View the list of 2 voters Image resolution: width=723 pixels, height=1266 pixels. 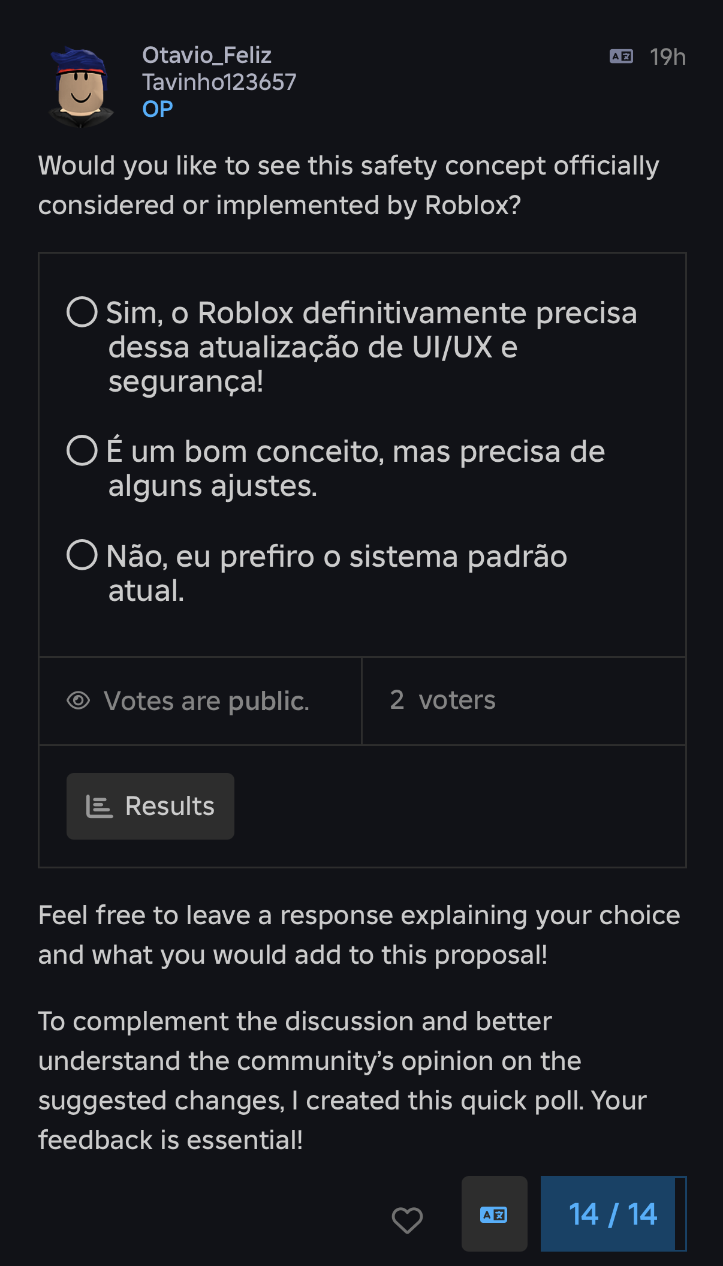point(443,700)
